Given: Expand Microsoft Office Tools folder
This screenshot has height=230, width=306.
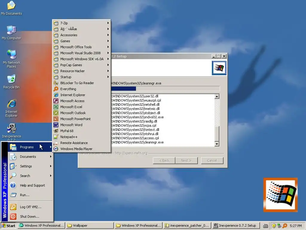Looking at the screenshot, I should click(x=82, y=47).
